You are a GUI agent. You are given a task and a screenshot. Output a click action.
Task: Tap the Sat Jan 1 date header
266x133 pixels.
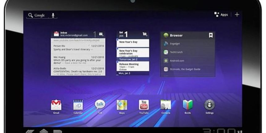[123, 34]
